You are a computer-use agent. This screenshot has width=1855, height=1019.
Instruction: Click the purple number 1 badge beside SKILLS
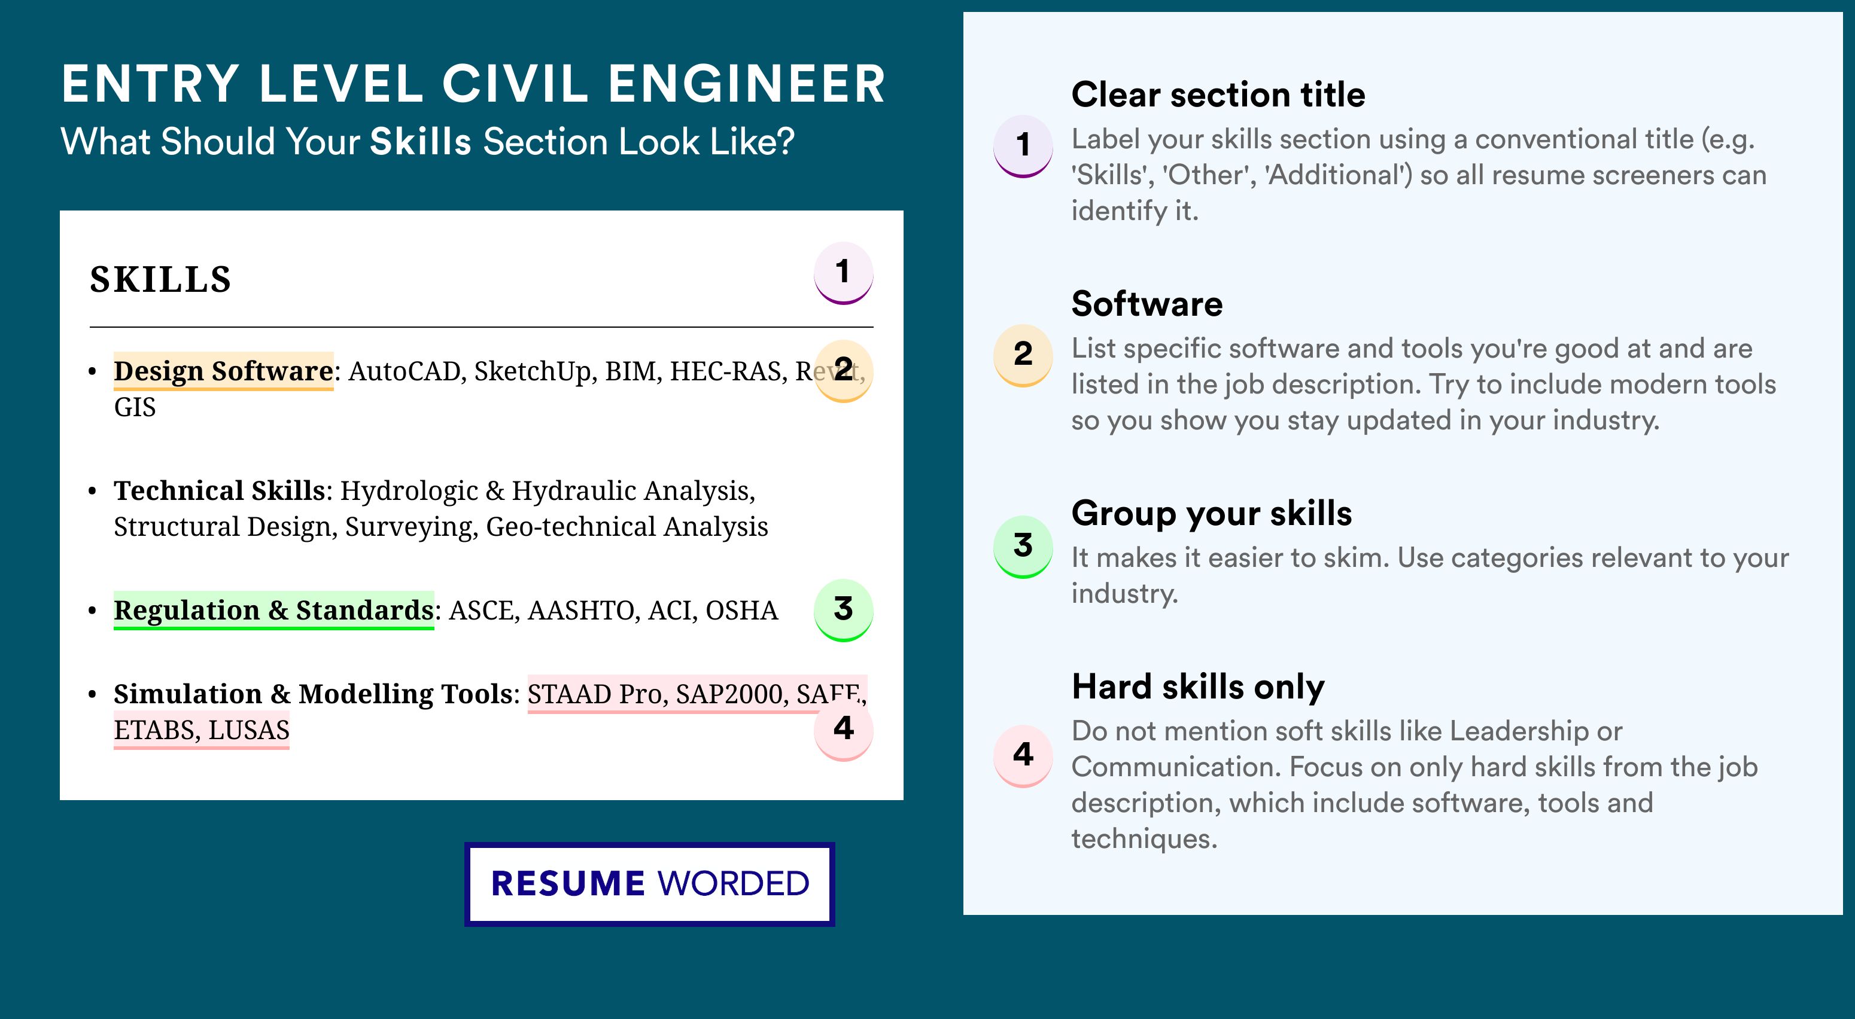click(843, 273)
